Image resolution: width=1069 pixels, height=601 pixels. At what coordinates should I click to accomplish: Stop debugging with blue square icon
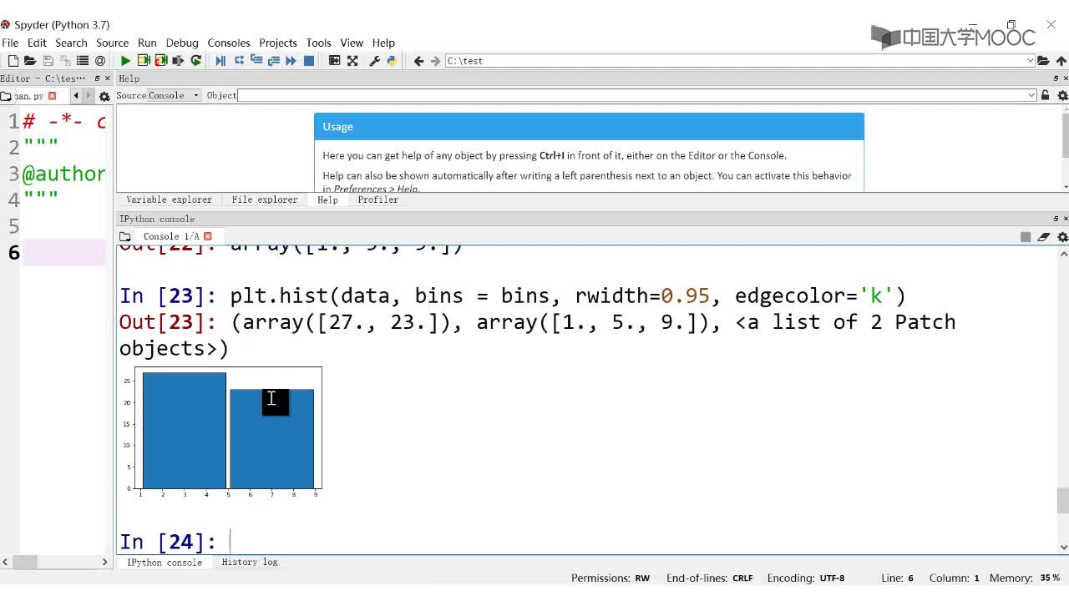click(x=308, y=61)
